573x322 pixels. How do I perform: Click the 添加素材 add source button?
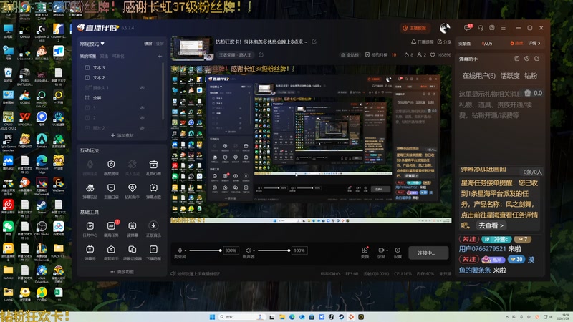pos(122,135)
